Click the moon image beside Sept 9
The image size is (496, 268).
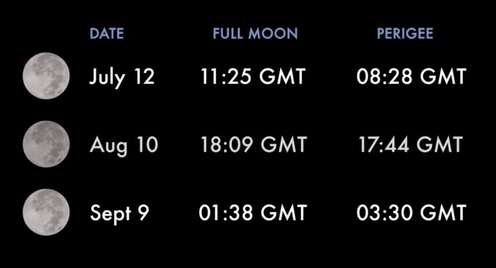tap(46, 212)
